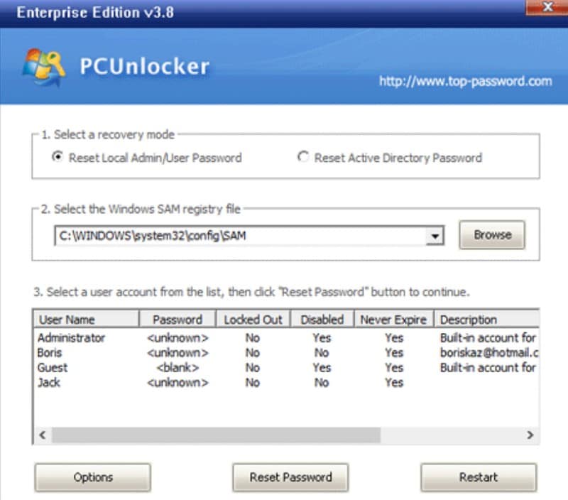Click Reset Password
568x500 pixels.
[x=290, y=477]
